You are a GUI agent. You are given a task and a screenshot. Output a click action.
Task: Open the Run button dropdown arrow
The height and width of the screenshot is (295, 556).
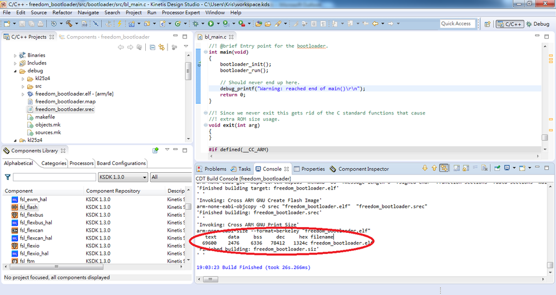pos(218,24)
